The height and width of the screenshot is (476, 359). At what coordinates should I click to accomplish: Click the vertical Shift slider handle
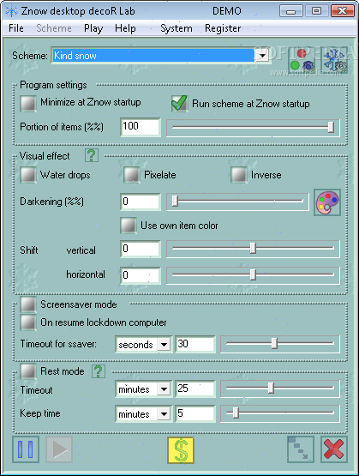[253, 249]
